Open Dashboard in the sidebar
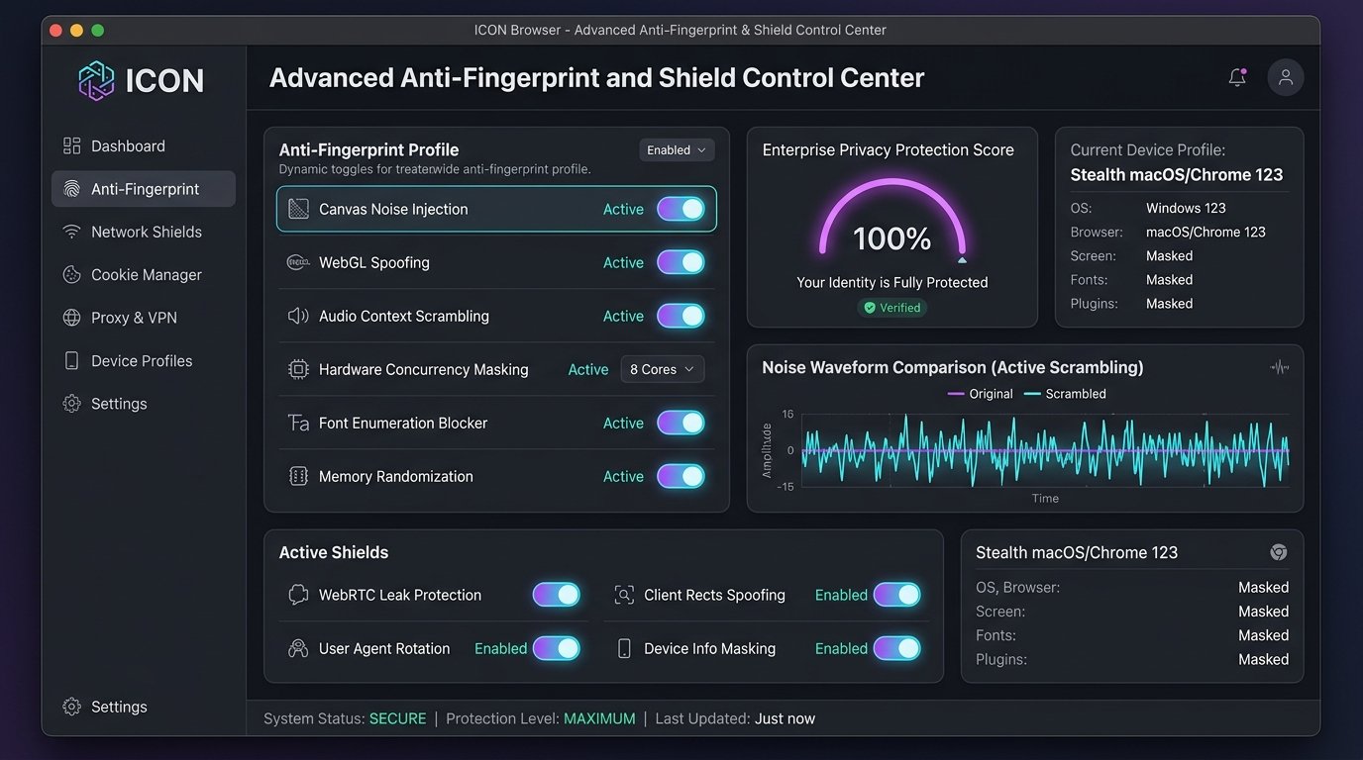Screen dimensions: 1363x760 tap(144, 145)
